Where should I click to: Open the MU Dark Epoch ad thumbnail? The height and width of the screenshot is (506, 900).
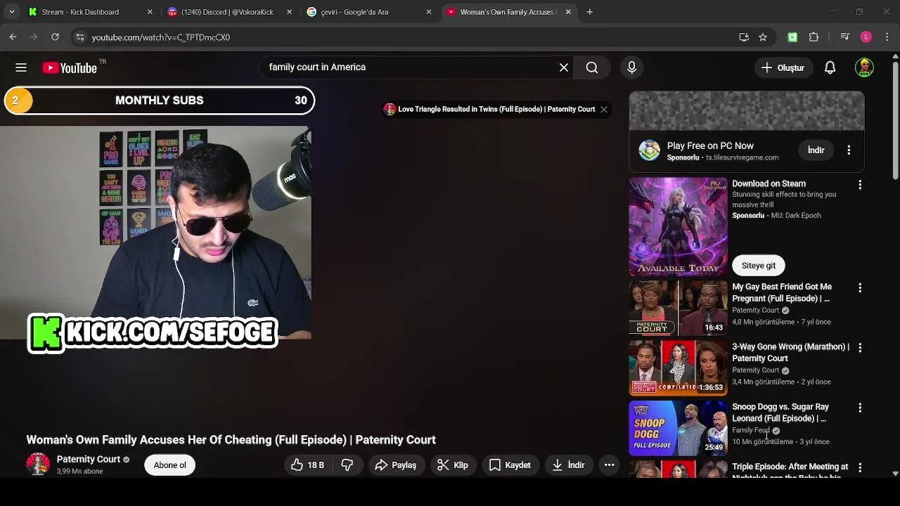tap(678, 227)
